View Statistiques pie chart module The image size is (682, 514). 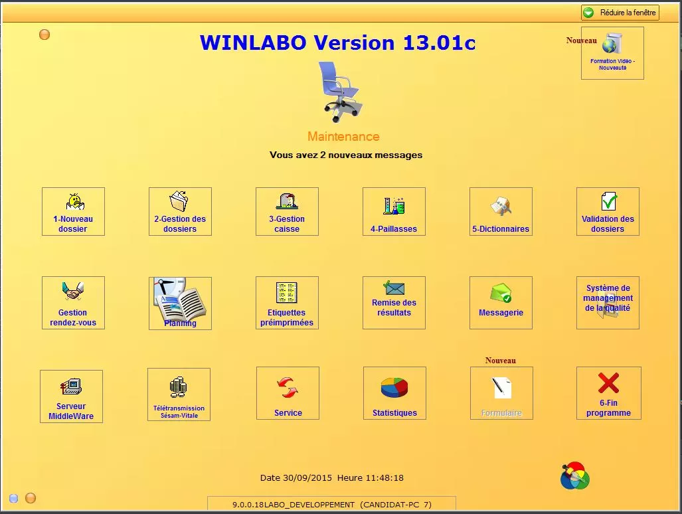pos(394,393)
